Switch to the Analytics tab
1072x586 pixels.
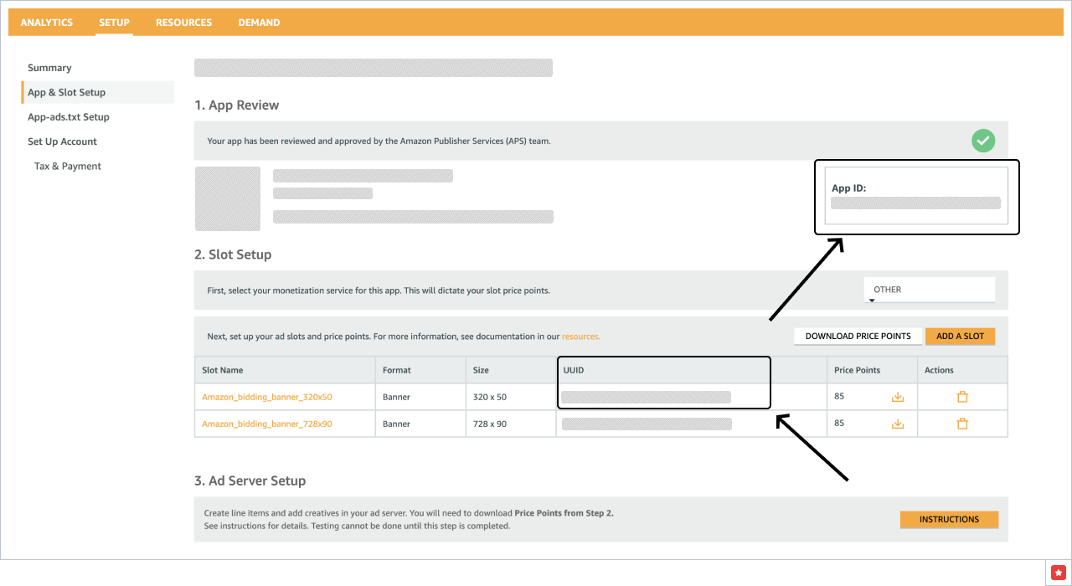tap(47, 23)
